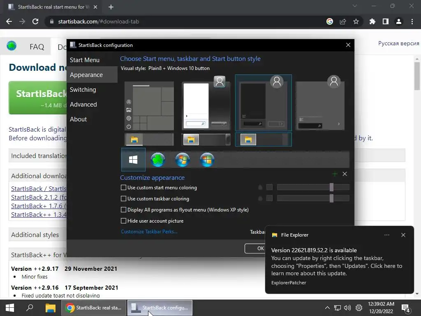Screen dimensions: 421x316
Task: Reload the startisback.com page
Action: click(35, 21)
